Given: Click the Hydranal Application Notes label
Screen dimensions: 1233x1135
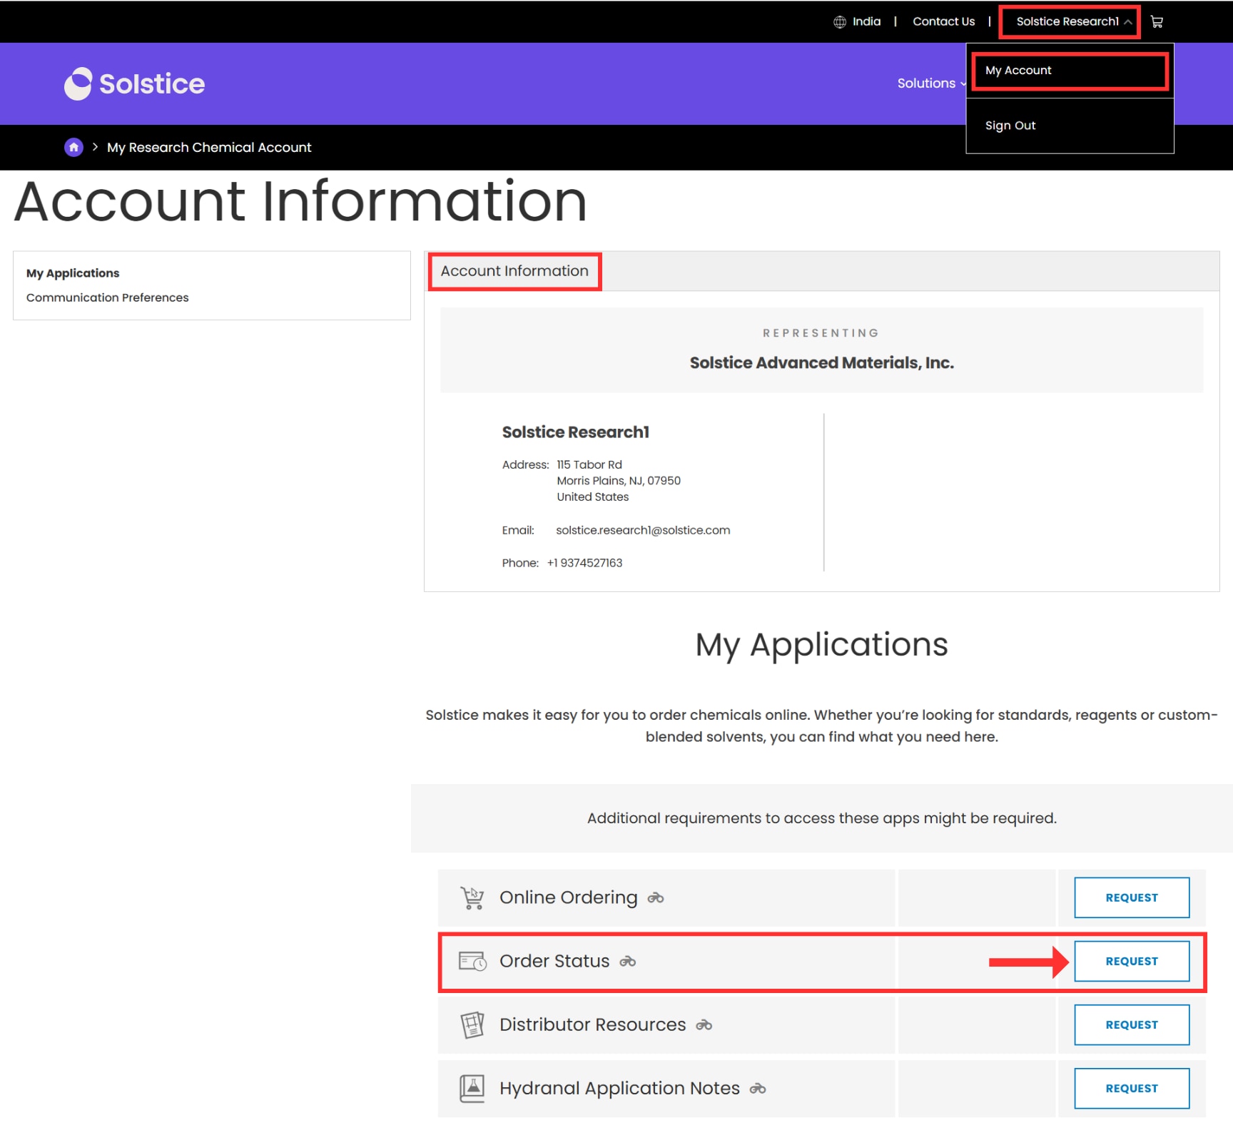Looking at the screenshot, I should 619,1088.
